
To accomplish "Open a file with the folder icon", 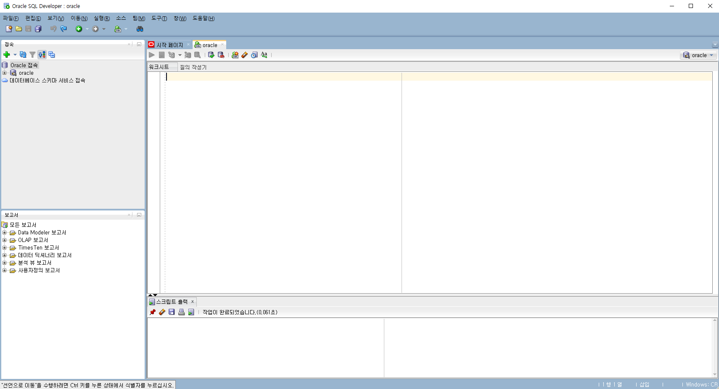I will 19,29.
